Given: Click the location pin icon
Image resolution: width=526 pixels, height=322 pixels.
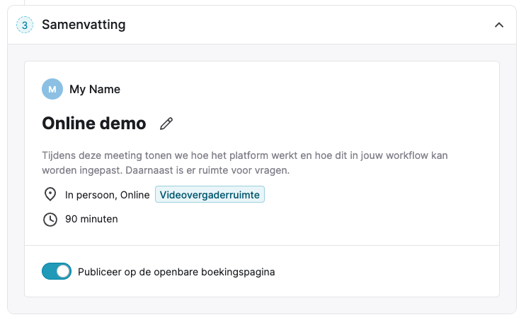Looking at the screenshot, I should [50, 194].
